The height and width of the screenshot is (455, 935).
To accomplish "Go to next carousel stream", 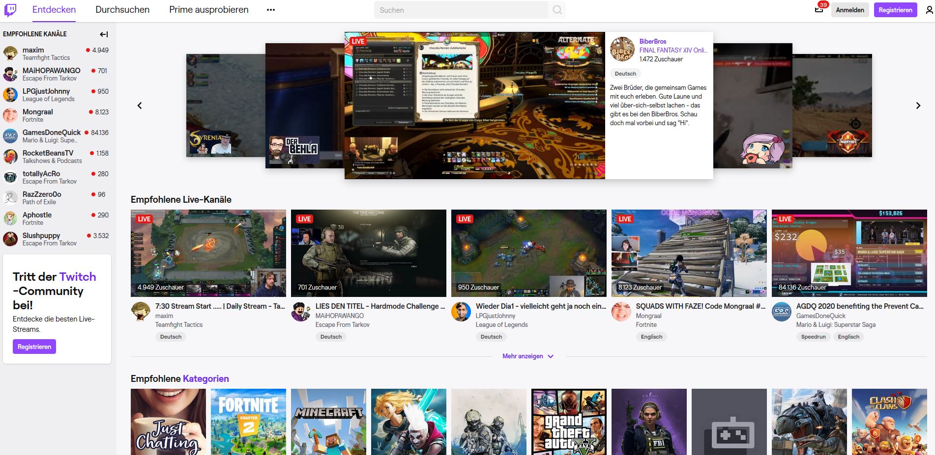I will (918, 106).
